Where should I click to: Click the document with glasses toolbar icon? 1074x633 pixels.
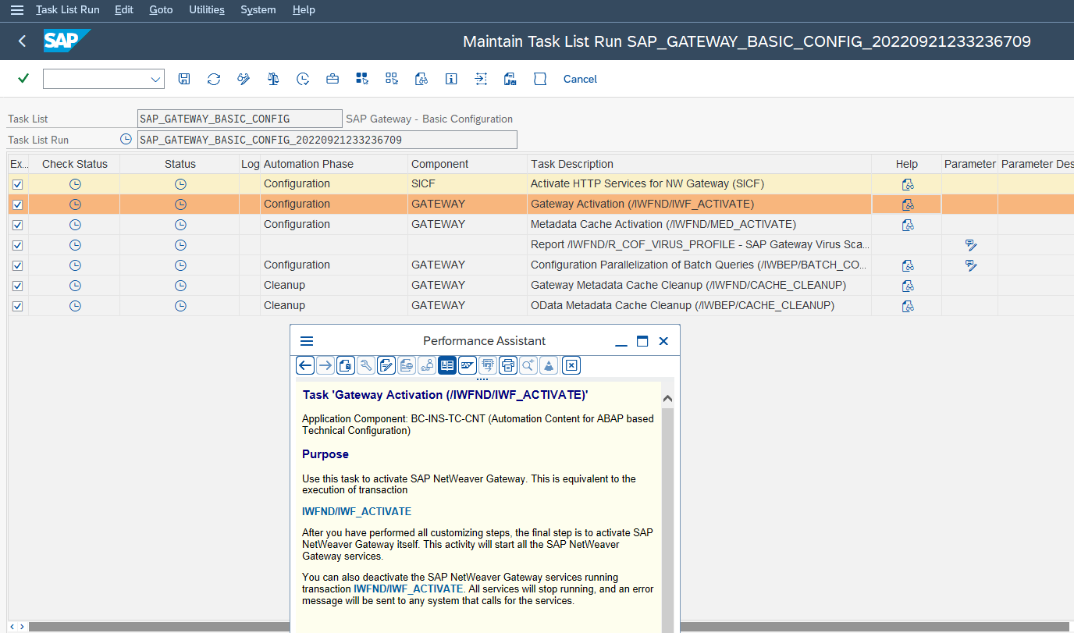click(421, 79)
